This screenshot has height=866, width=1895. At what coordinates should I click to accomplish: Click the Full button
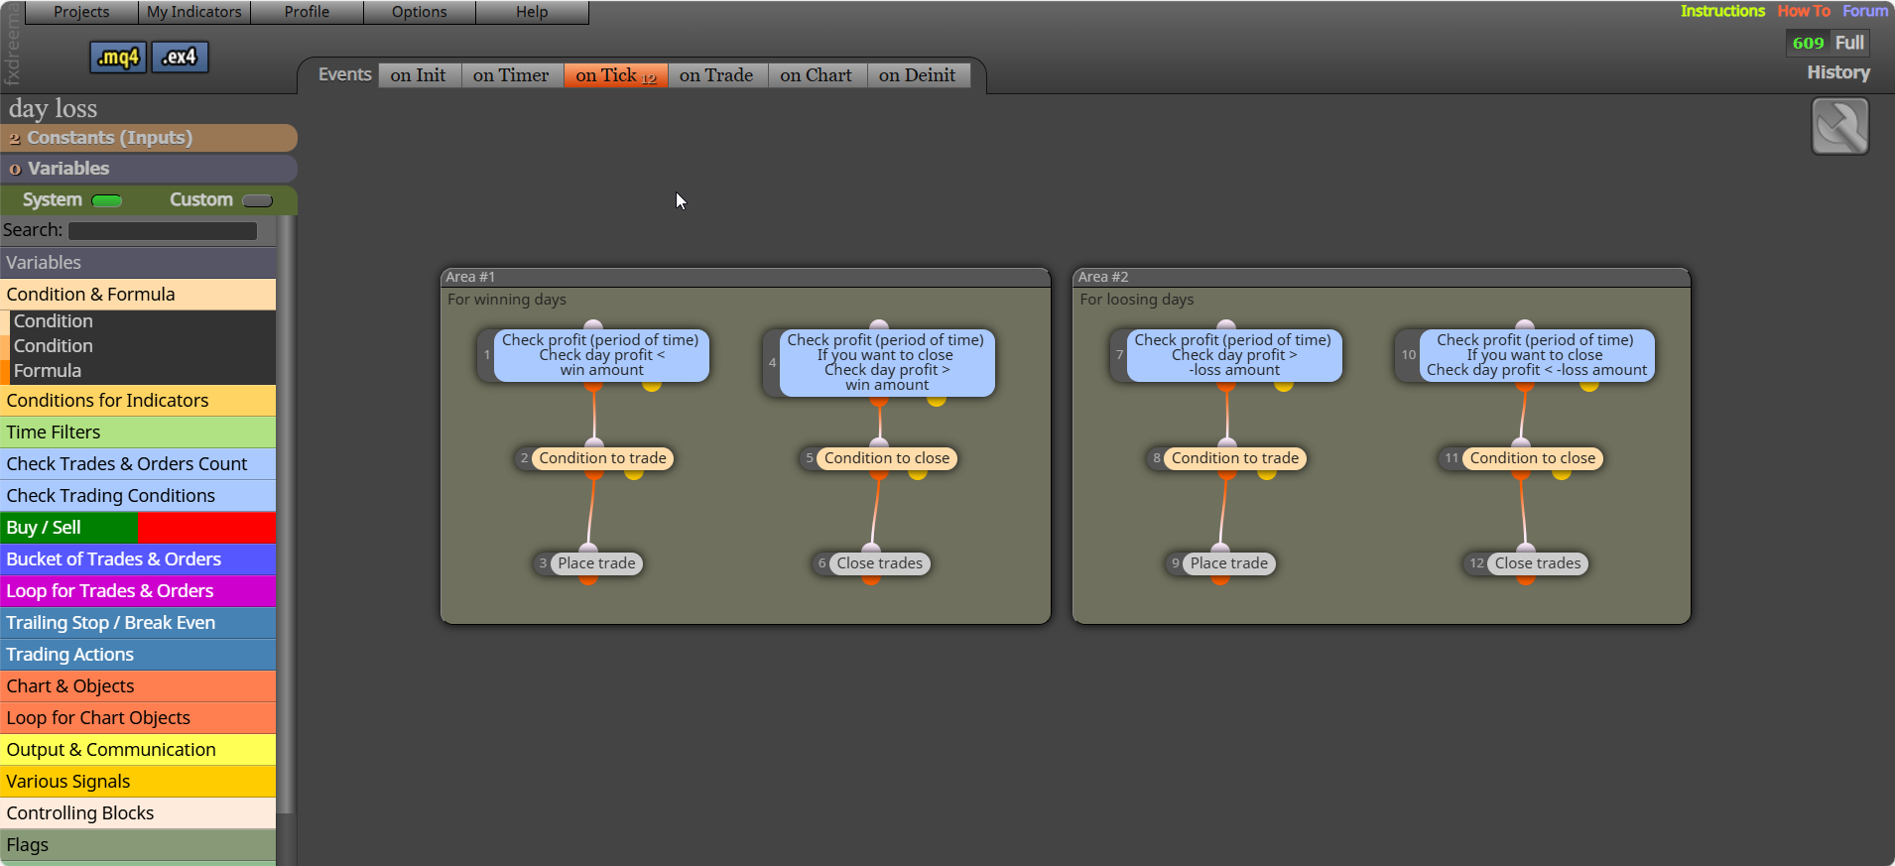pyautogui.click(x=1849, y=43)
